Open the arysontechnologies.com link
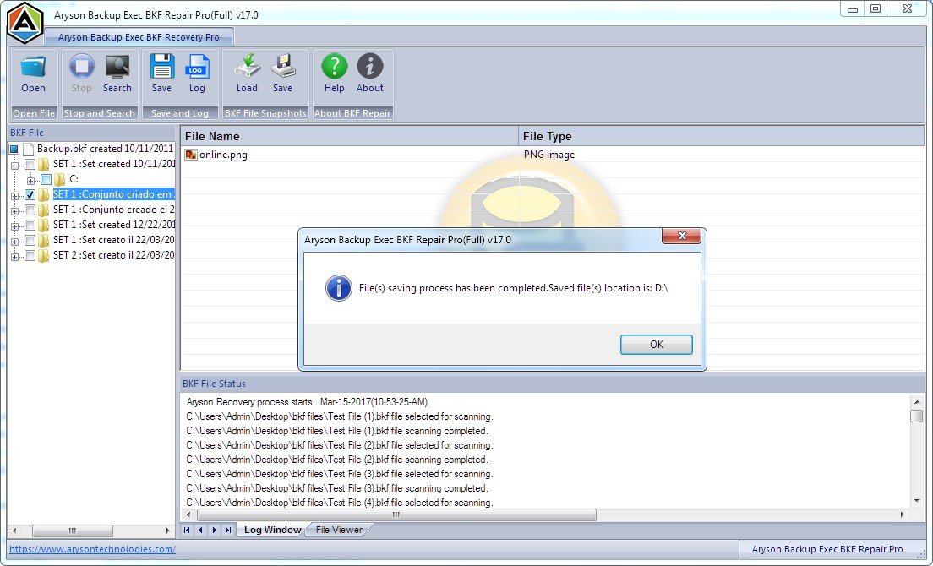933x566 pixels. pyautogui.click(x=92, y=549)
